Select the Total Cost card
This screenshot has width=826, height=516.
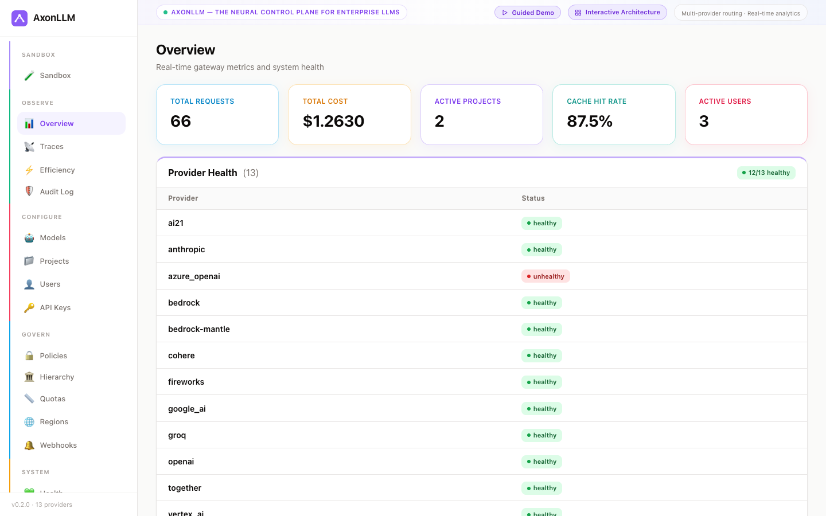(x=349, y=115)
